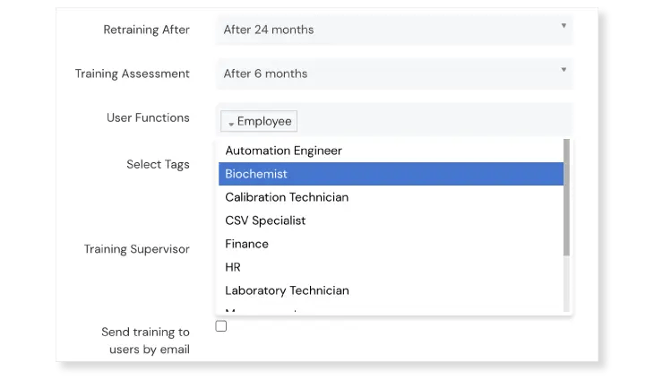Viewport: 654px width, 389px height.
Task: Click the Retraining After label
Action: (x=147, y=30)
